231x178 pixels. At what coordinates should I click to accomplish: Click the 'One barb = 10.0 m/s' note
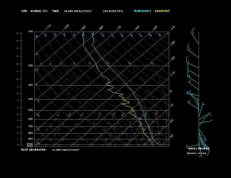click(x=196, y=153)
